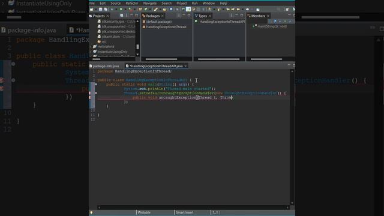Click the Smart Insert status bar field

point(184,212)
